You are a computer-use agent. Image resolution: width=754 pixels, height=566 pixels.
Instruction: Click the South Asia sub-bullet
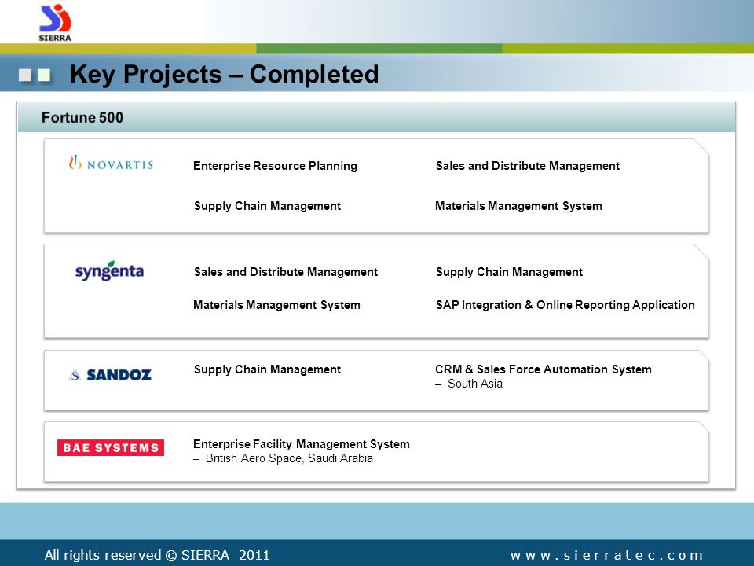(x=470, y=384)
